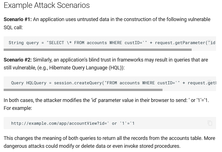Click empty scrollbar track right of SQL thumb
Image resolution: width=222 pixels, height=152 pixels.
204,50
